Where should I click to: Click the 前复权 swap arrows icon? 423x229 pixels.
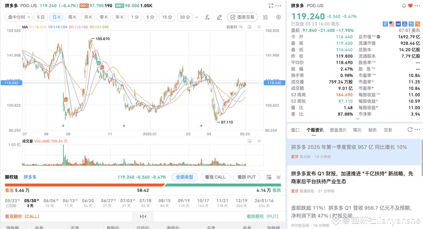coord(241,27)
